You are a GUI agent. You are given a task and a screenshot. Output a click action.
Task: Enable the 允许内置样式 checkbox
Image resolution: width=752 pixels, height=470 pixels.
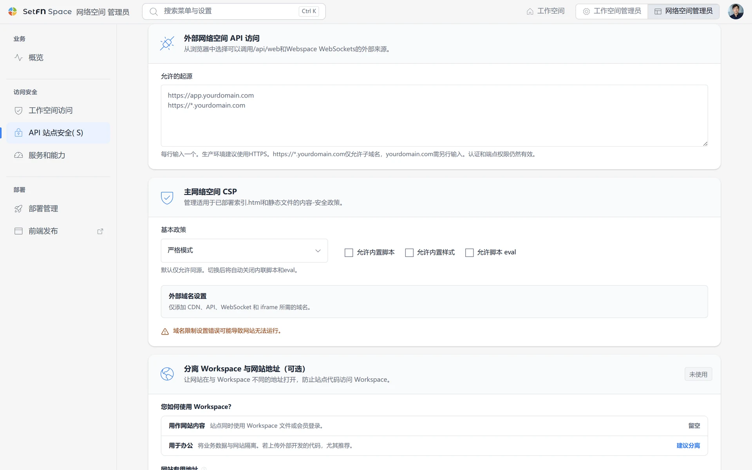[x=409, y=253]
